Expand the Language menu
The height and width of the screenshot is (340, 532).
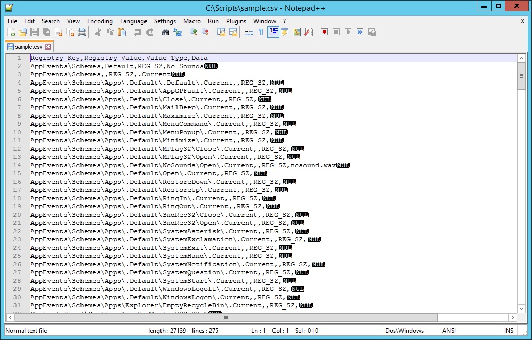point(133,21)
